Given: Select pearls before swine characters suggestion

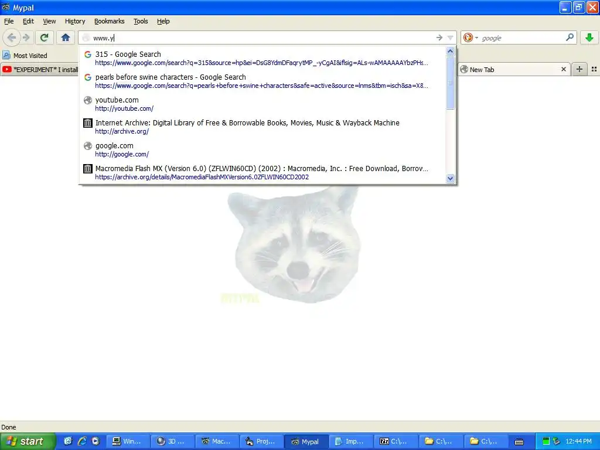Looking at the screenshot, I should (262, 81).
